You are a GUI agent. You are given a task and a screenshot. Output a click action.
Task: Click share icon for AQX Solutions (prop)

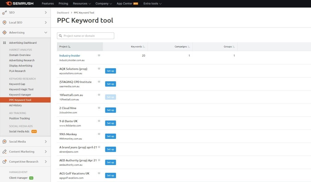99,69
